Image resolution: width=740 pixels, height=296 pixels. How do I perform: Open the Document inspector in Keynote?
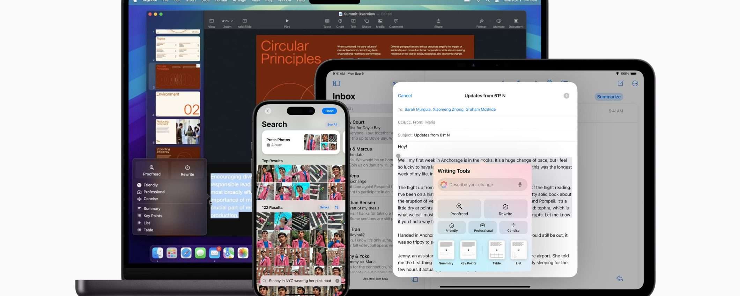[x=516, y=23]
